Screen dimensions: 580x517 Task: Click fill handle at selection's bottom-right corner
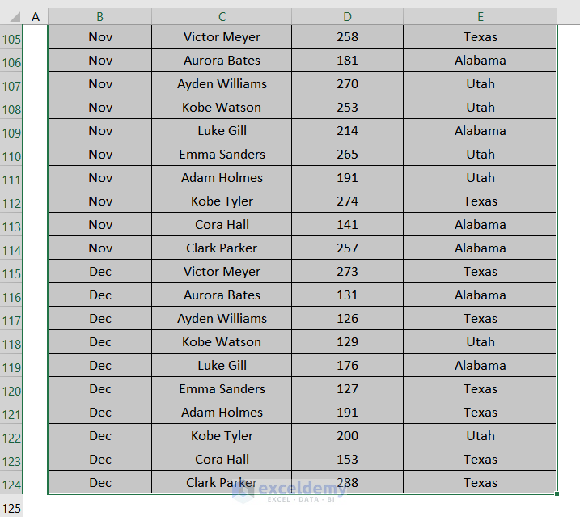point(557,494)
